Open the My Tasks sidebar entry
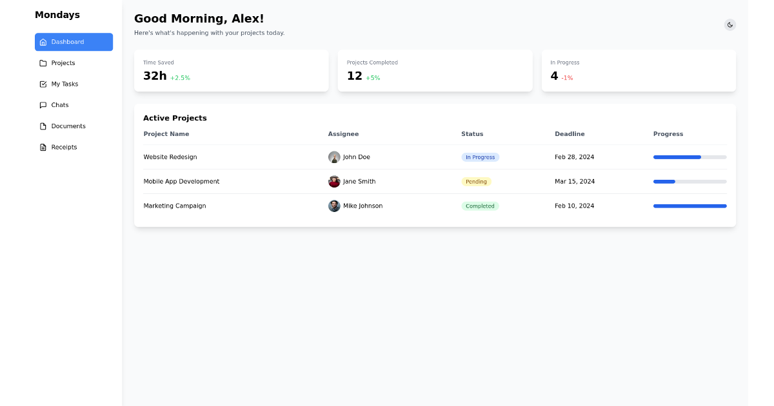Image resolution: width=774 pixels, height=406 pixels. click(x=64, y=84)
